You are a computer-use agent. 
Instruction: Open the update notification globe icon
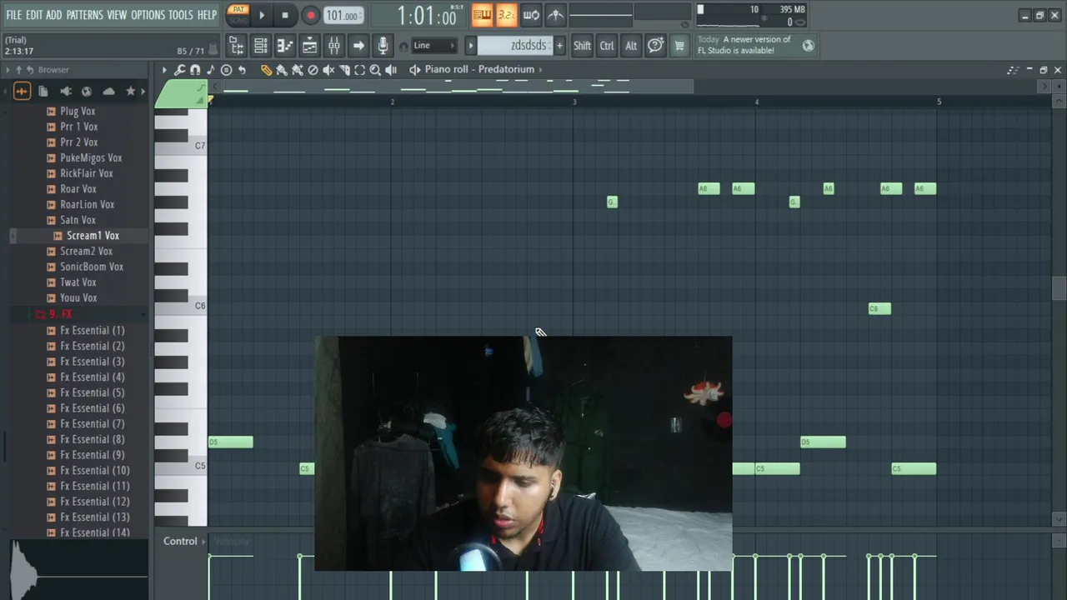click(x=808, y=46)
